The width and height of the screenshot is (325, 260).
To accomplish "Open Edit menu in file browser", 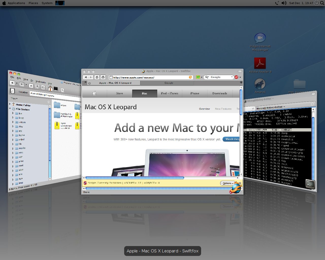I will pos(19,78).
